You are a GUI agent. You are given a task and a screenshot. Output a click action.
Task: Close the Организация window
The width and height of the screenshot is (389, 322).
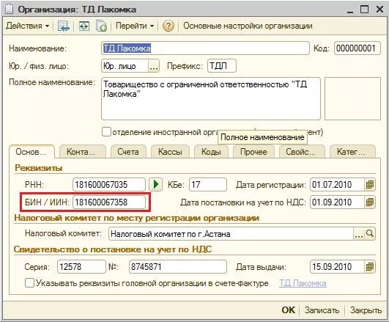[379, 10]
